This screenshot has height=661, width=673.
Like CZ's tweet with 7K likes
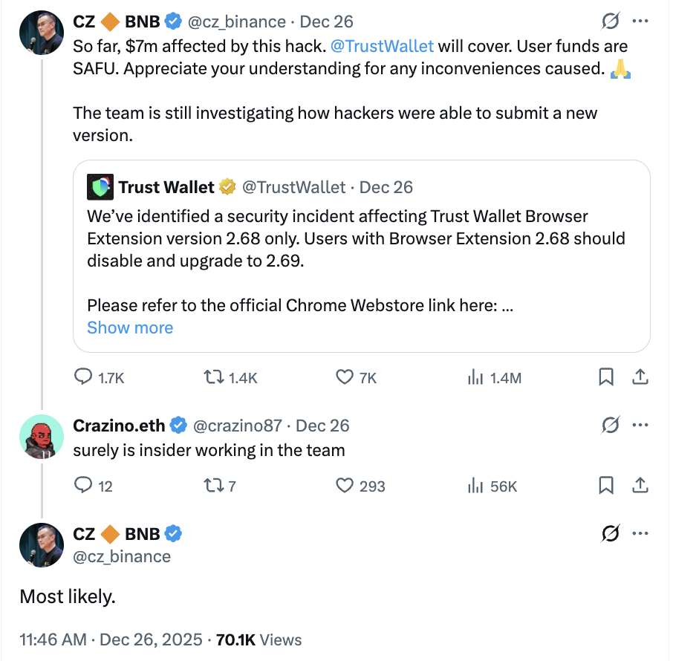[x=344, y=377]
